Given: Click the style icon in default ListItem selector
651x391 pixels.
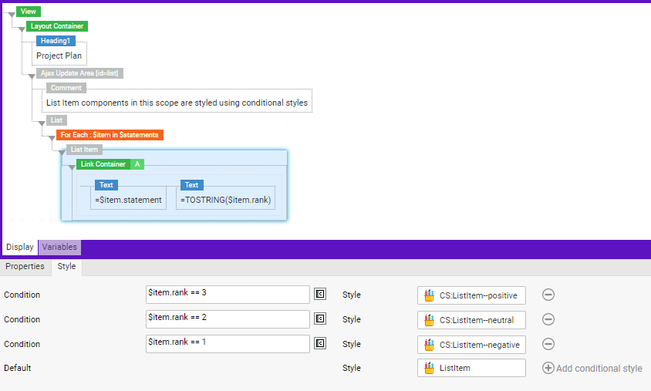Looking at the screenshot, I should tap(430, 369).
